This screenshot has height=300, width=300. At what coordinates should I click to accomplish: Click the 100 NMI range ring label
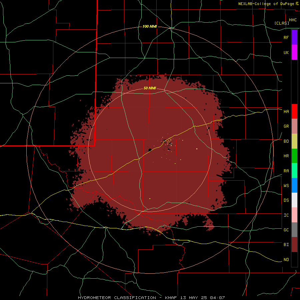150,26
